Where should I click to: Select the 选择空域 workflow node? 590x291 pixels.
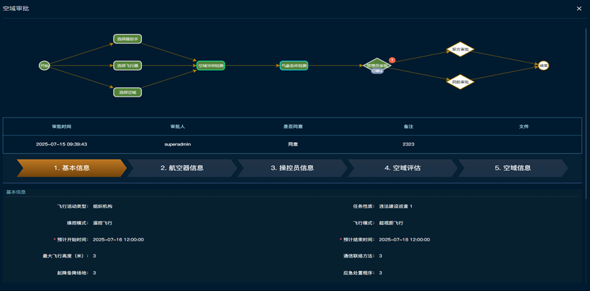[128, 92]
